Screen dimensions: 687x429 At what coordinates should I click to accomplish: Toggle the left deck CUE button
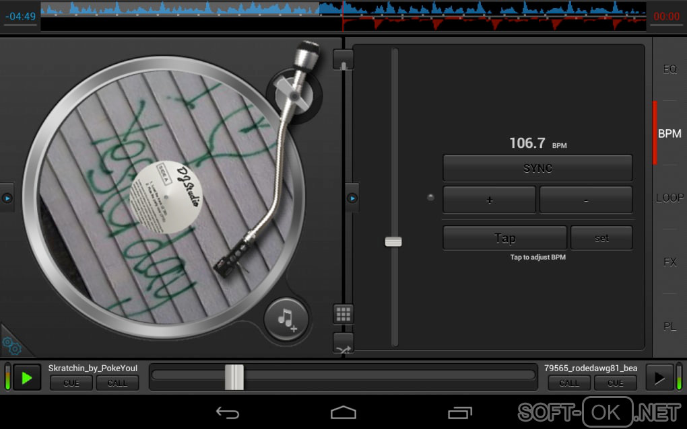click(71, 383)
